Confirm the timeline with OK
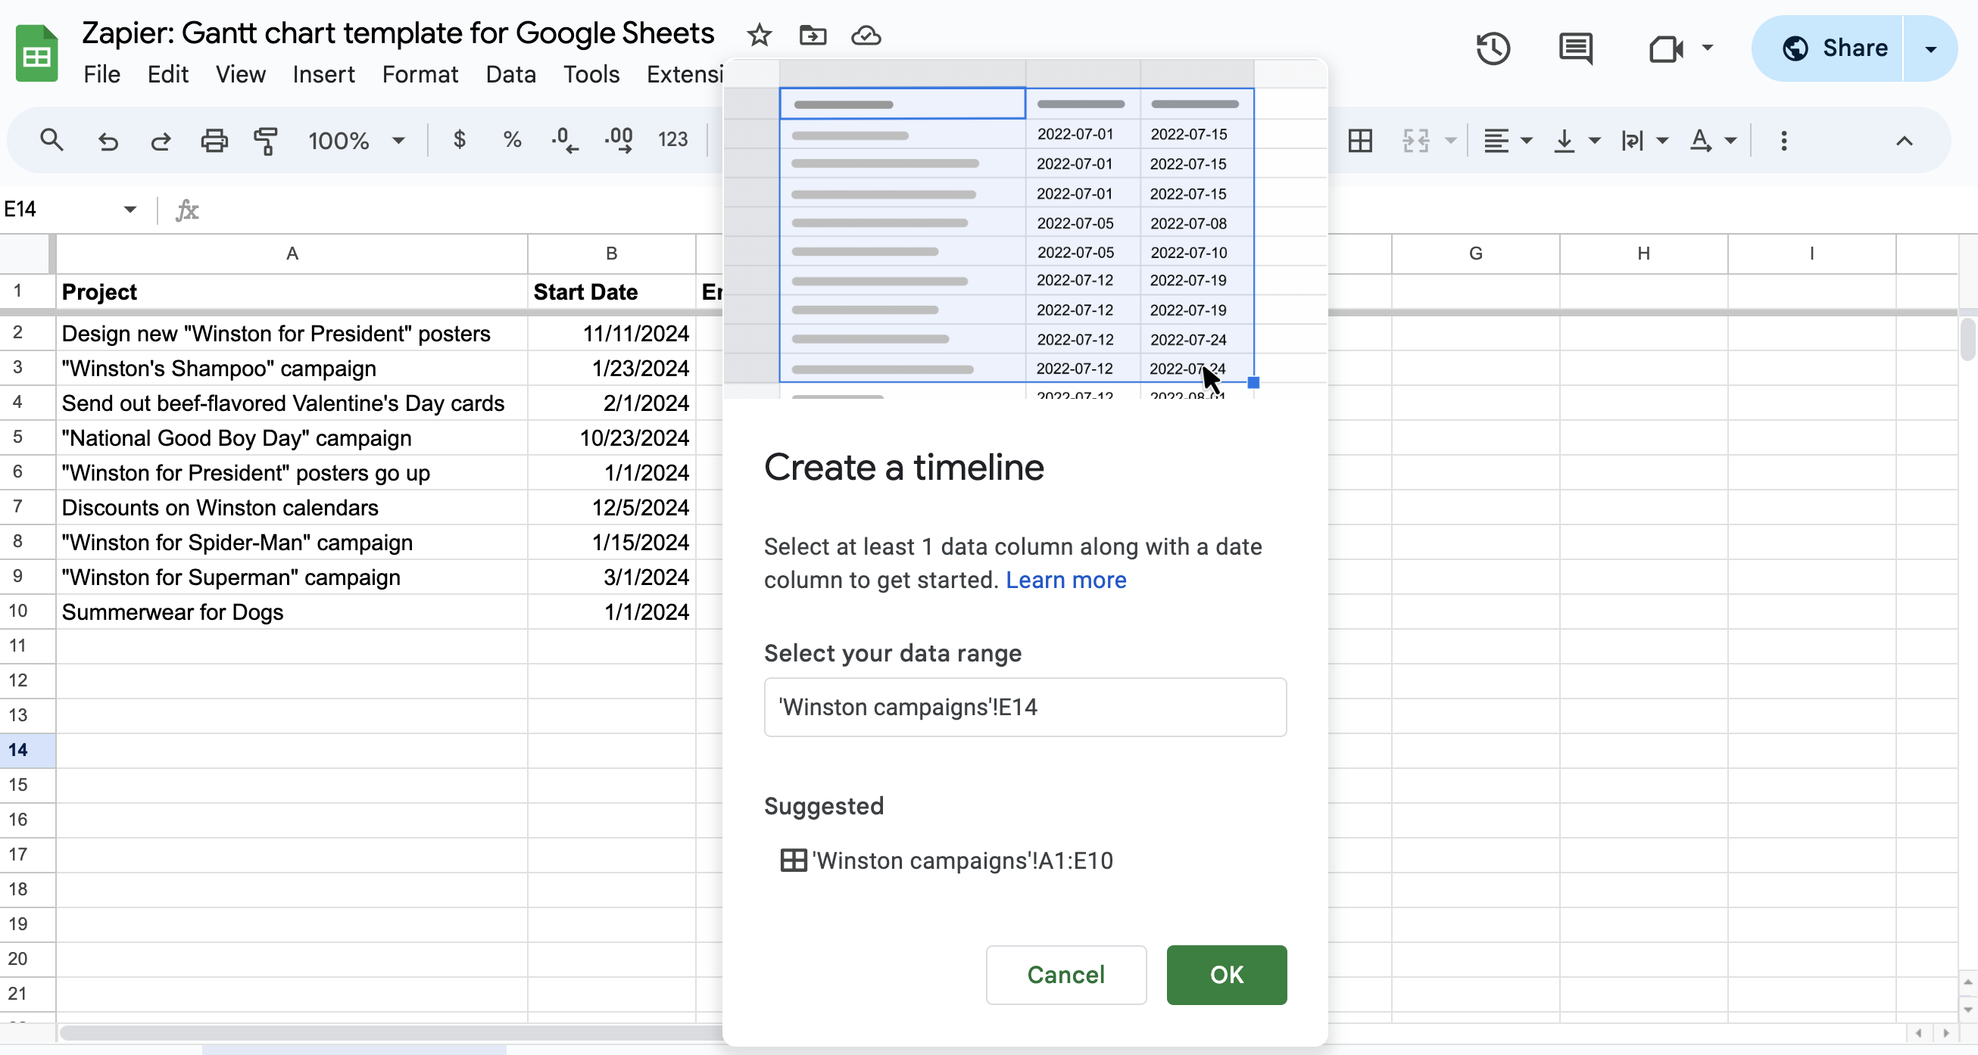Viewport: 1978px width, 1055px height. [1226, 975]
